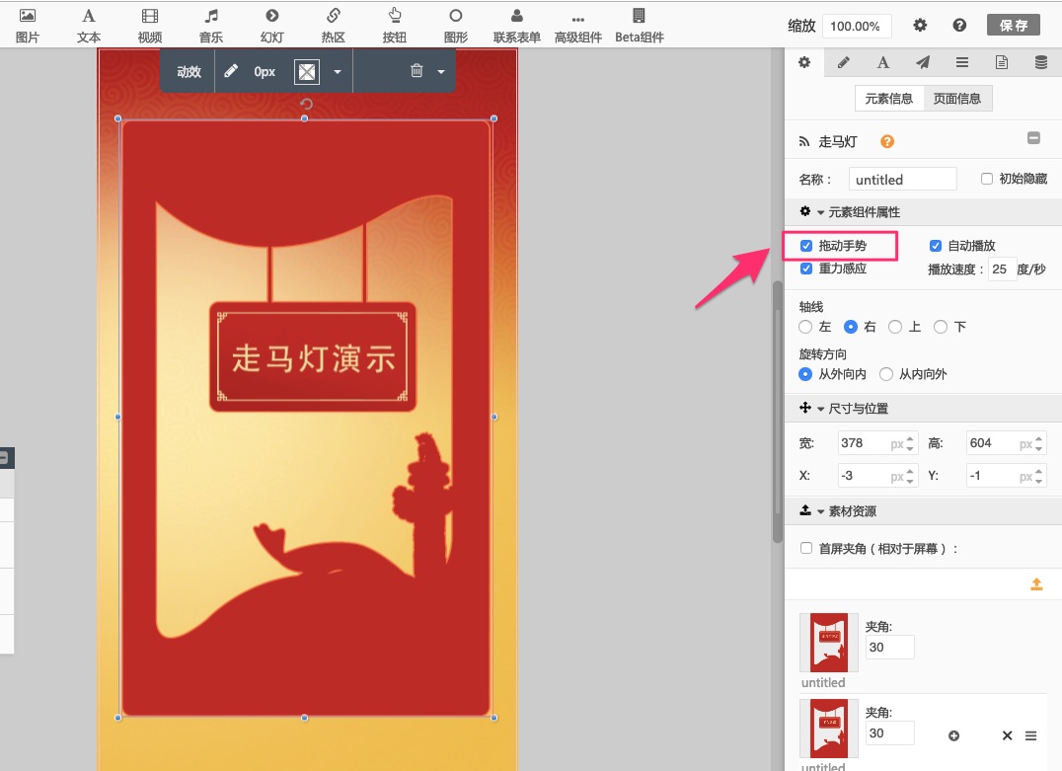Select the 从内向外 rotation radio button

coord(886,374)
